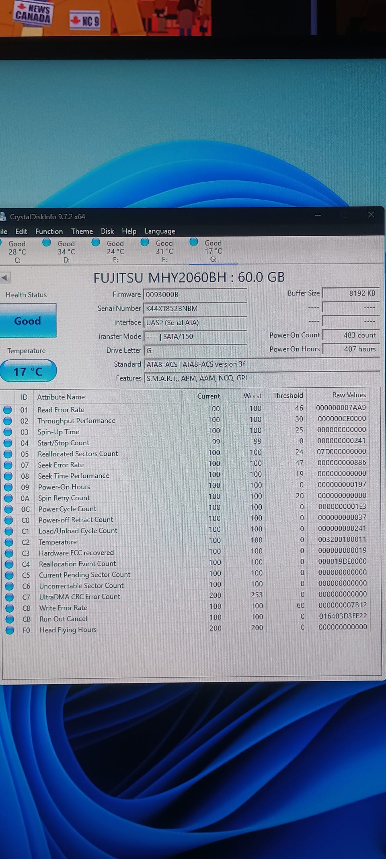Click the status icon for Power-On Hours row

[8, 487]
